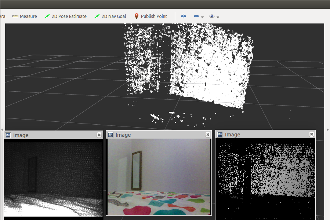The height and width of the screenshot is (220, 330).
Task: Click the image icon in the middle Image panel header
Action: tap(110, 135)
